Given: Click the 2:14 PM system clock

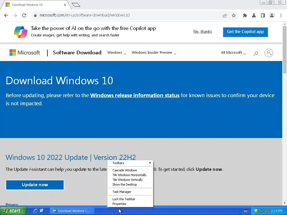Looking at the screenshot, I should pyautogui.click(x=277, y=211).
